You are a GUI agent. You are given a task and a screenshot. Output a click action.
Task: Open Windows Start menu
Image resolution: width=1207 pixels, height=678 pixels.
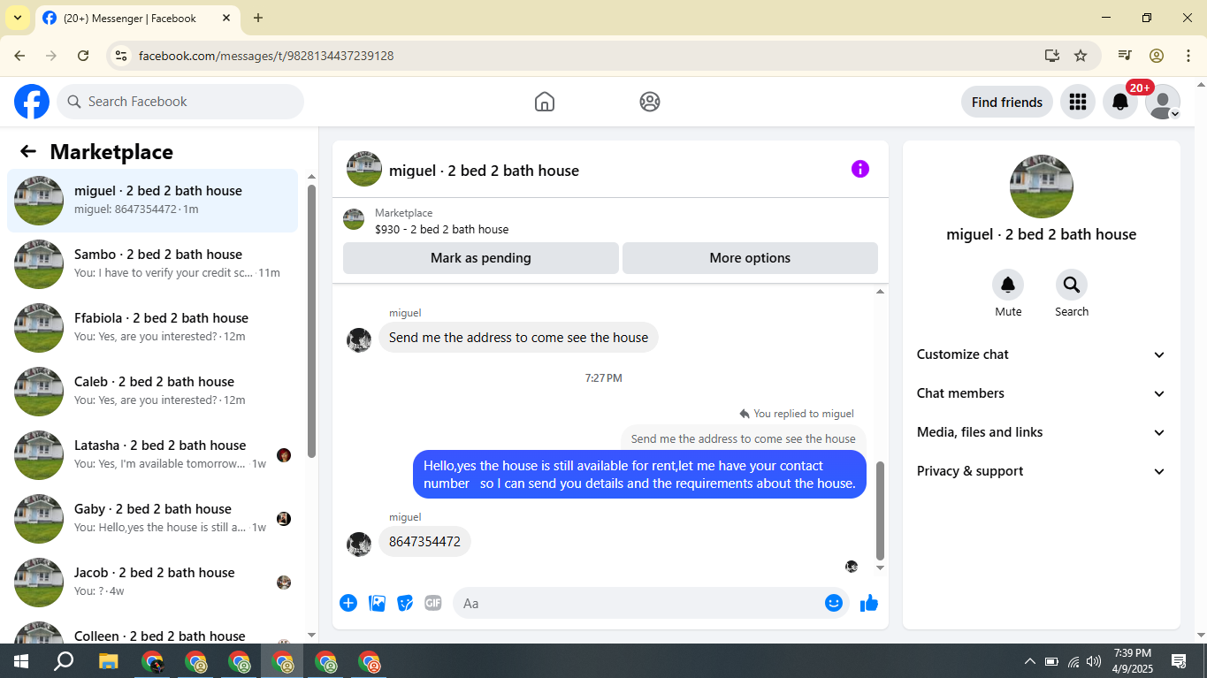(x=20, y=661)
